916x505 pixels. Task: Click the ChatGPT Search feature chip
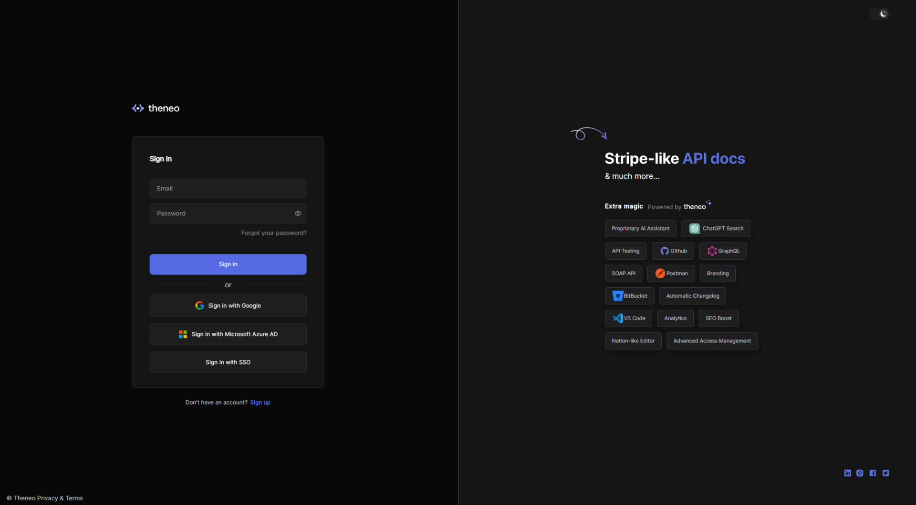[716, 229]
